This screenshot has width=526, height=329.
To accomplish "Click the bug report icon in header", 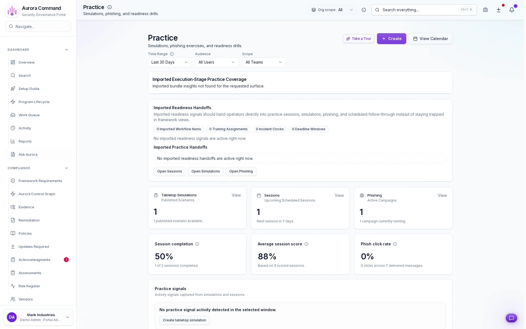I will click(x=485, y=10).
